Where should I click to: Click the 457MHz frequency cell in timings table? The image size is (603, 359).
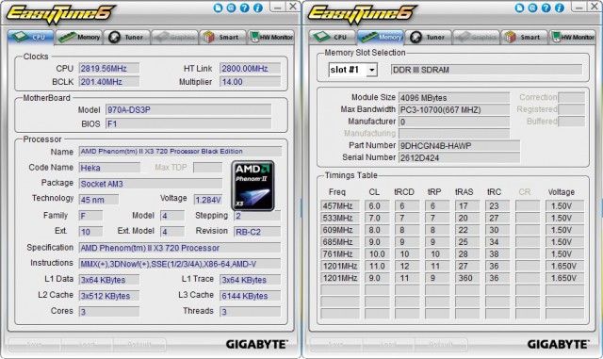(340, 205)
